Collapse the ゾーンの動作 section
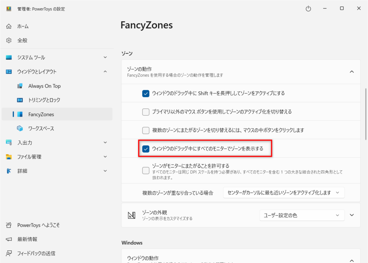368x263 pixels. tap(351, 72)
